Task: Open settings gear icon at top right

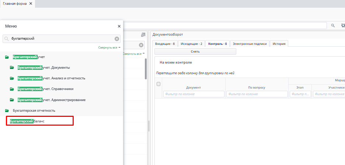Action: [342, 25]
